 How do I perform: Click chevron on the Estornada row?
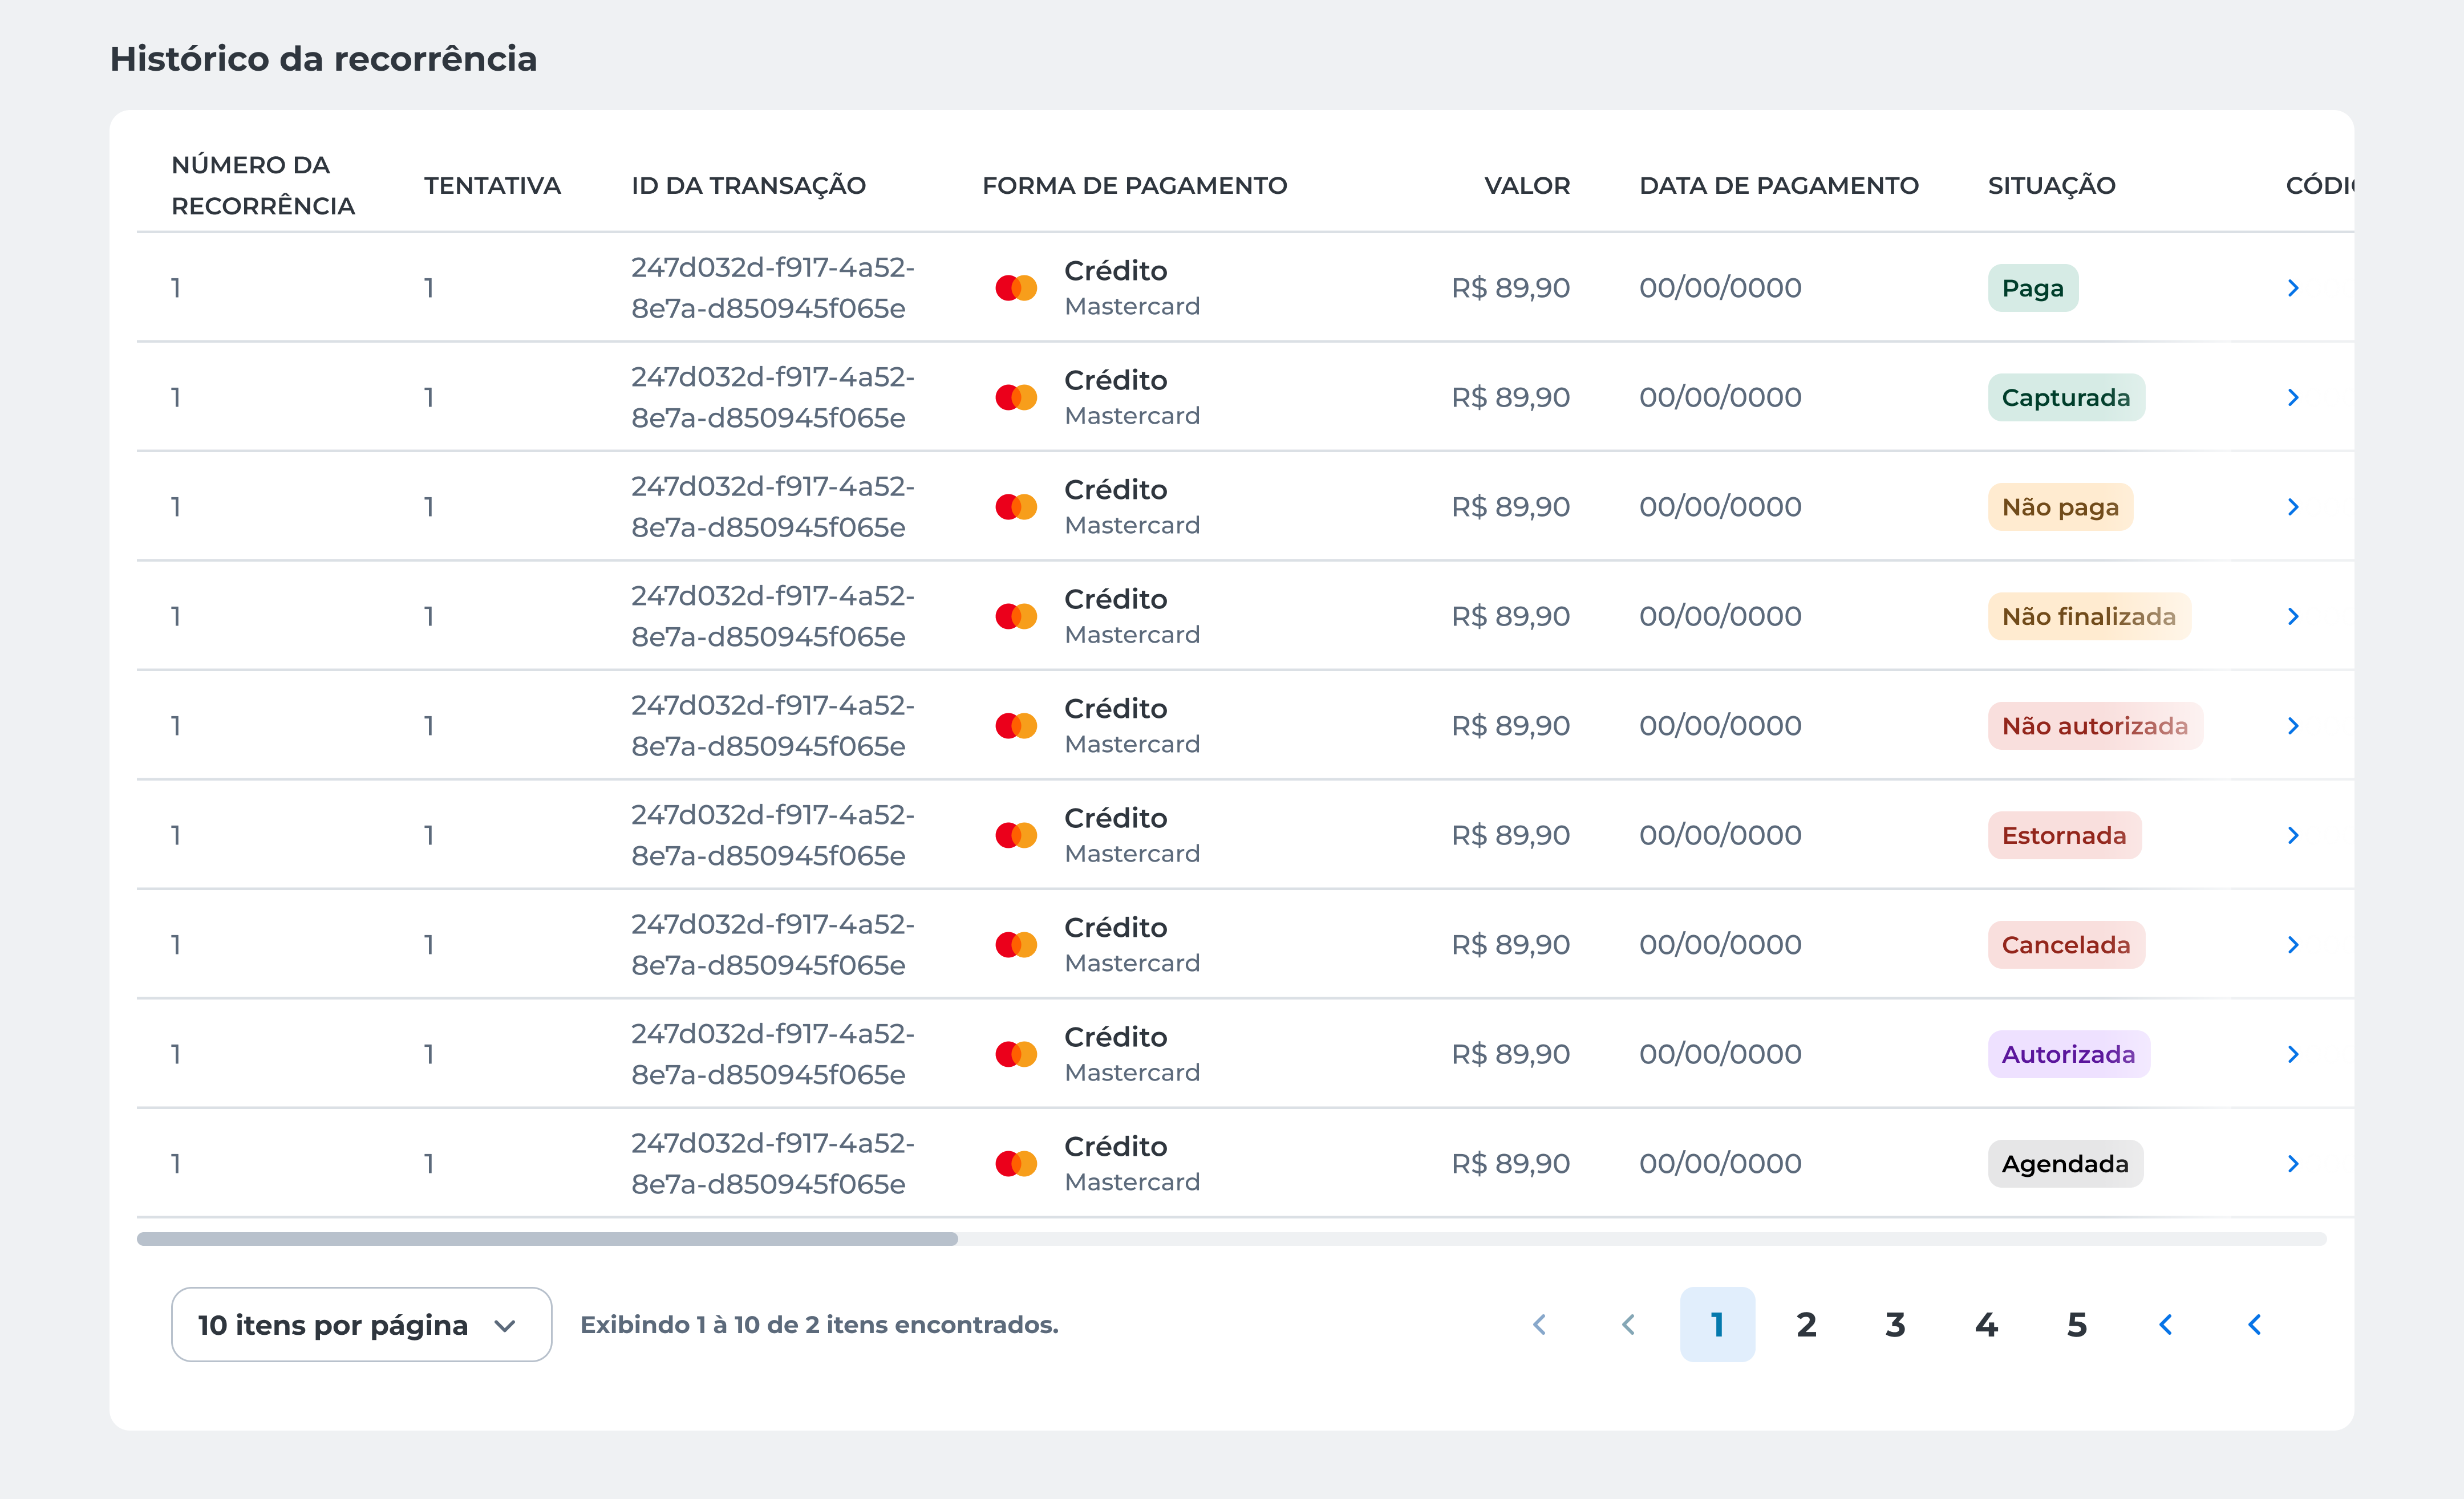[2292, 835]
